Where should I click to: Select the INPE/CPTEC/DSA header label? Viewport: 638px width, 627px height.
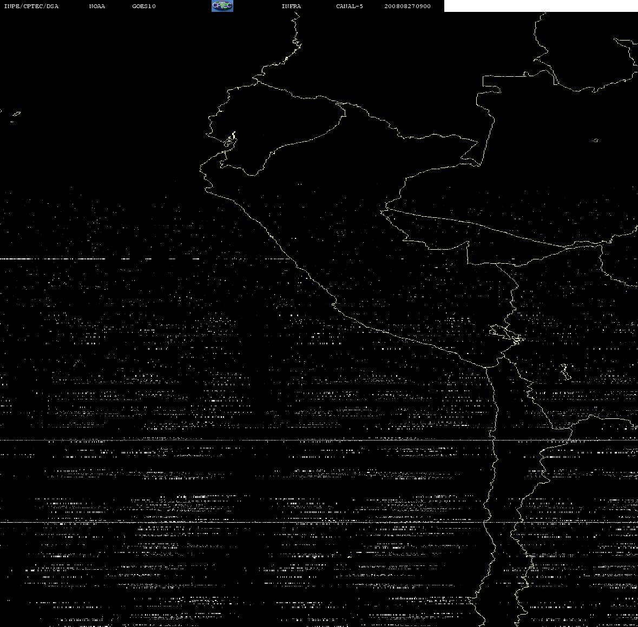[31, 6]
